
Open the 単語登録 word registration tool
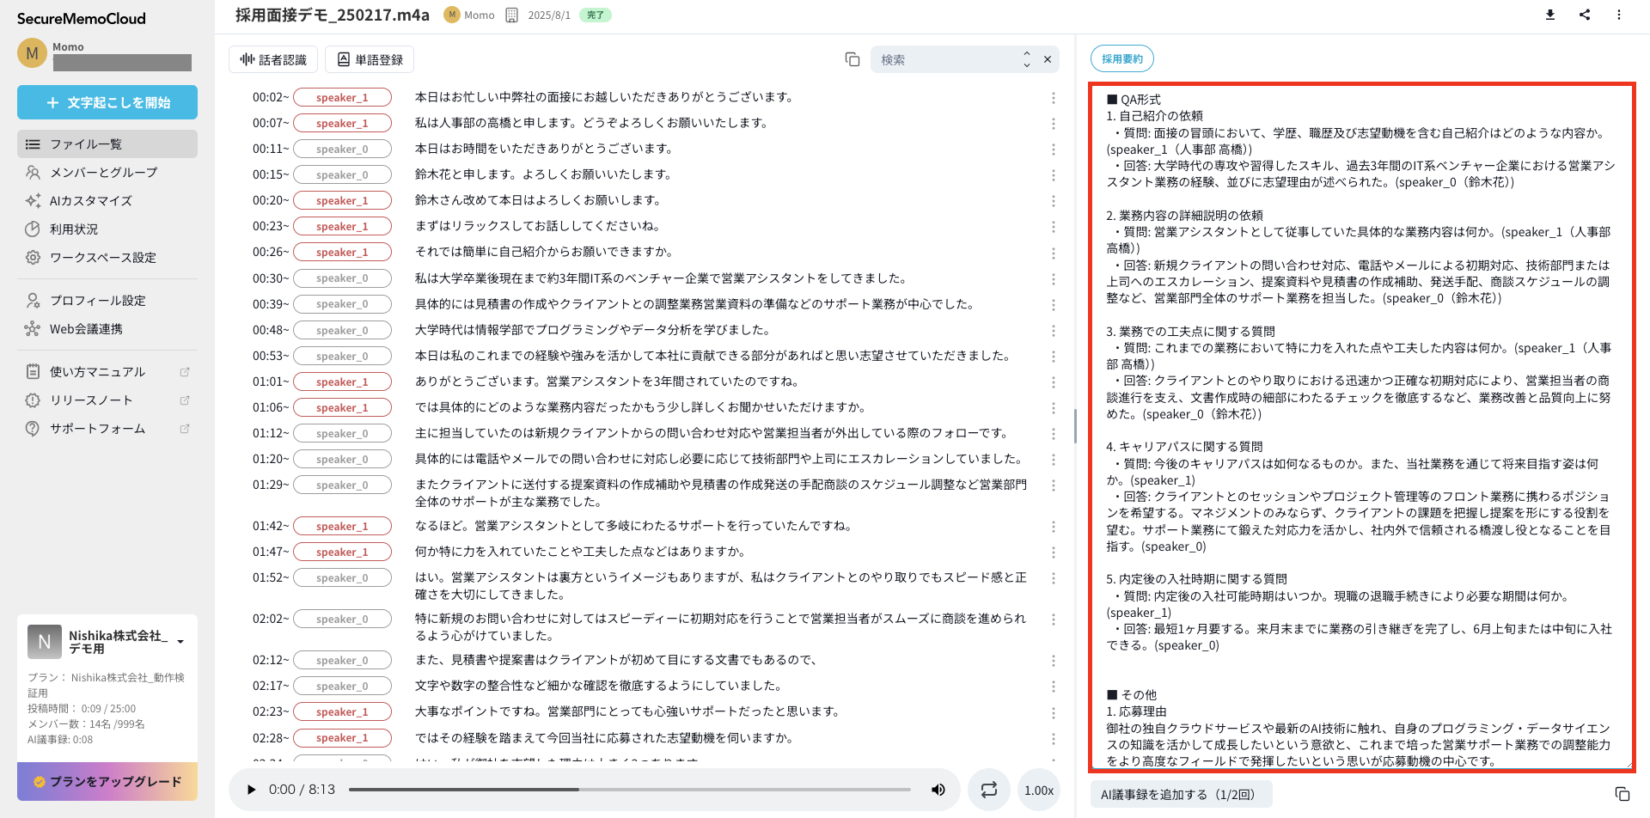tap(369, 58)
